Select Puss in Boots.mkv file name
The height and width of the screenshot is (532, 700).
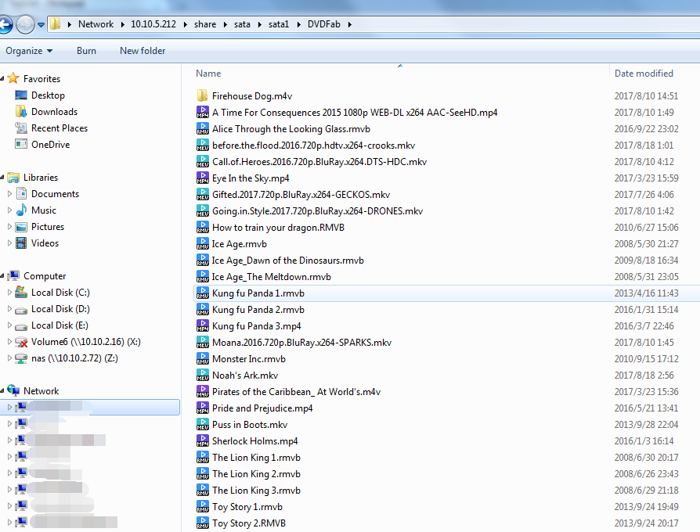click(250, 425)
